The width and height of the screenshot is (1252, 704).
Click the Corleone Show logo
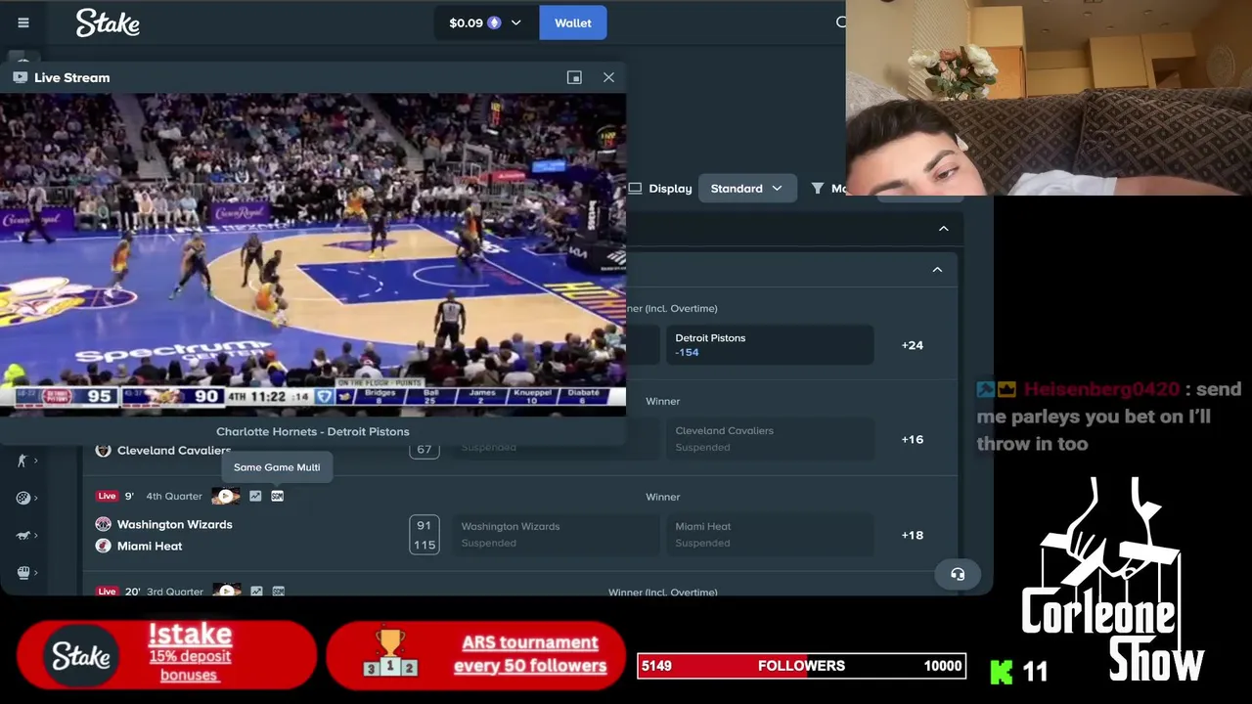[1114, 580]
